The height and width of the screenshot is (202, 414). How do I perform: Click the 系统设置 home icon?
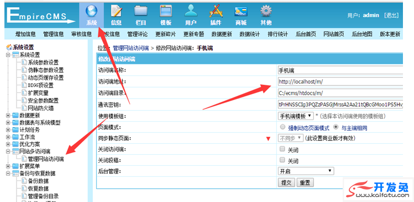click(x=9, y=47)
